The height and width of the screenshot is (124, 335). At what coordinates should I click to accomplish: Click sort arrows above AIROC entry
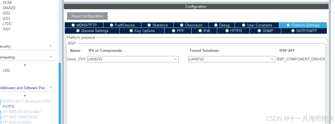click(x=25, y=96)
